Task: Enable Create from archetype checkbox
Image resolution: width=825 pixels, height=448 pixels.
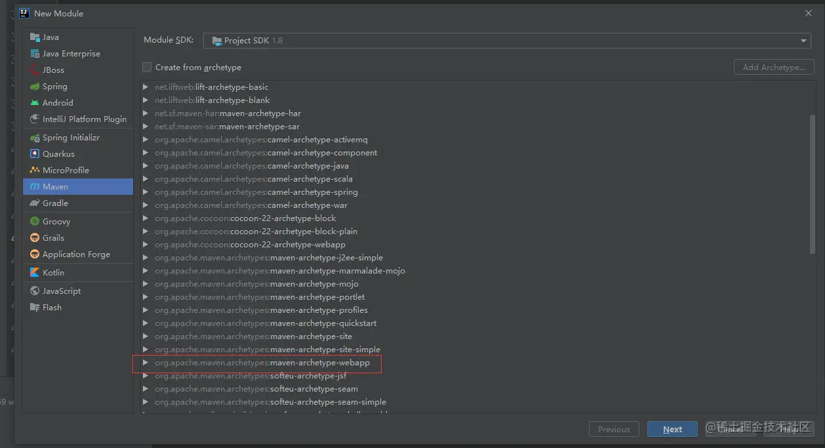Action: tap(147, 67)
